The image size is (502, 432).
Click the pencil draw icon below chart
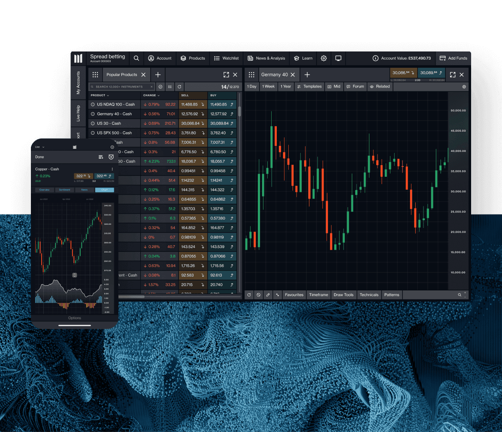268,295
